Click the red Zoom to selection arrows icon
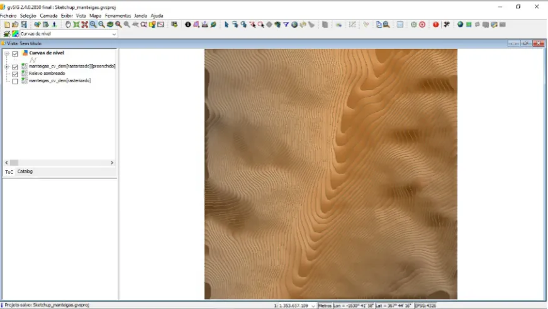 click(84, 24)
